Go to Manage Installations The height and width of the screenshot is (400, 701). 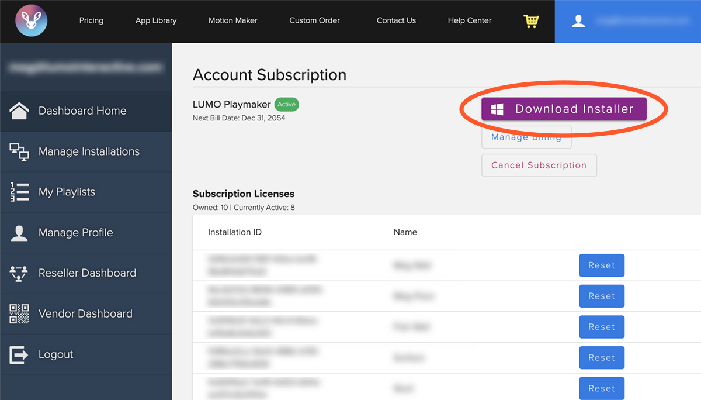pos(86,151)
